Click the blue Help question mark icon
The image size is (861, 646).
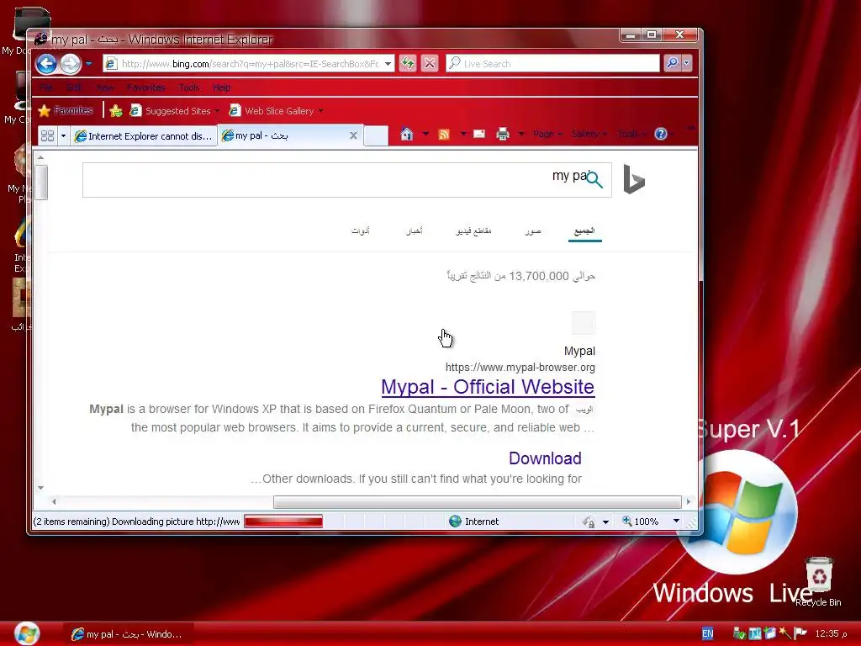661,134
